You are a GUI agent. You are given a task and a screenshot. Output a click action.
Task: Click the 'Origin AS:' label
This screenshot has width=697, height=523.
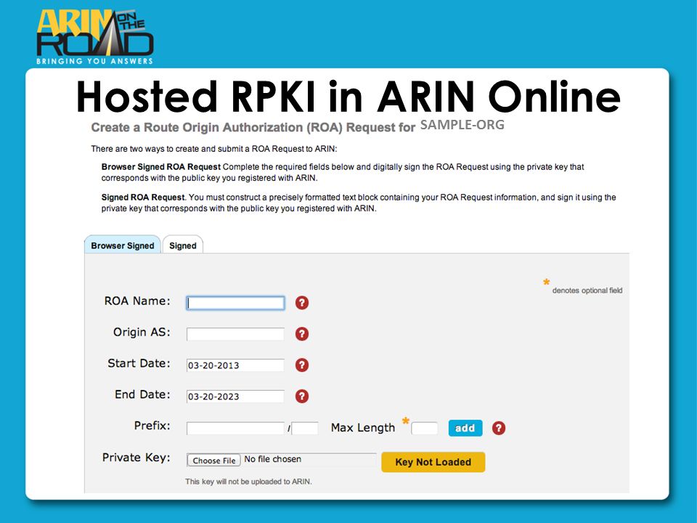click(142, 332)
